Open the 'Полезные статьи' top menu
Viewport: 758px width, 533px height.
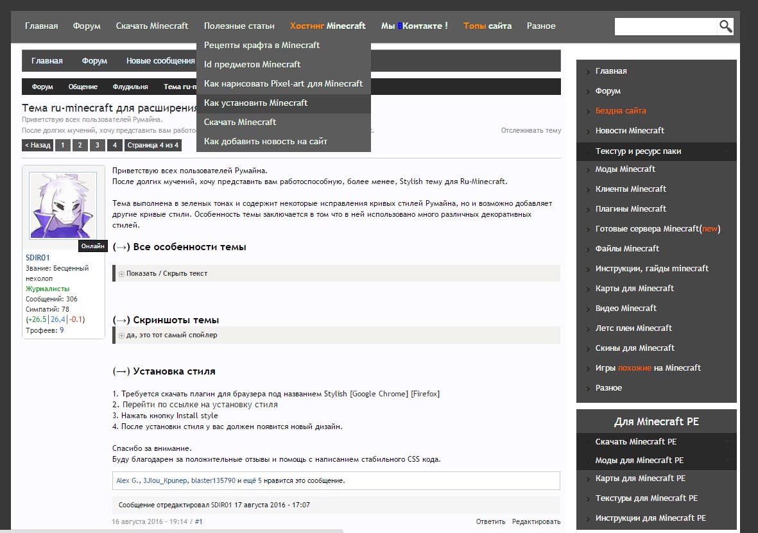(x=239, y=26)
